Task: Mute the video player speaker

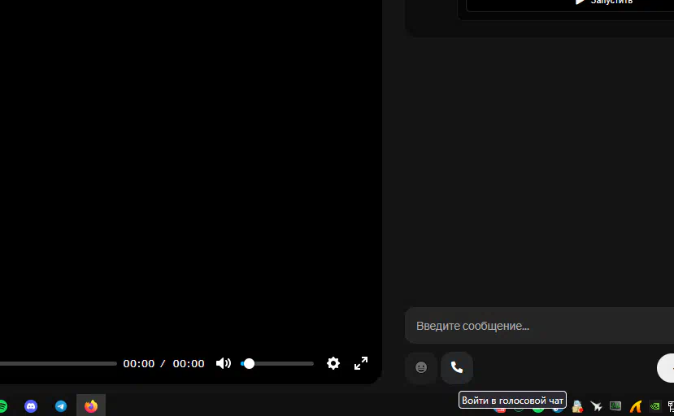Action: pos(223,363)
